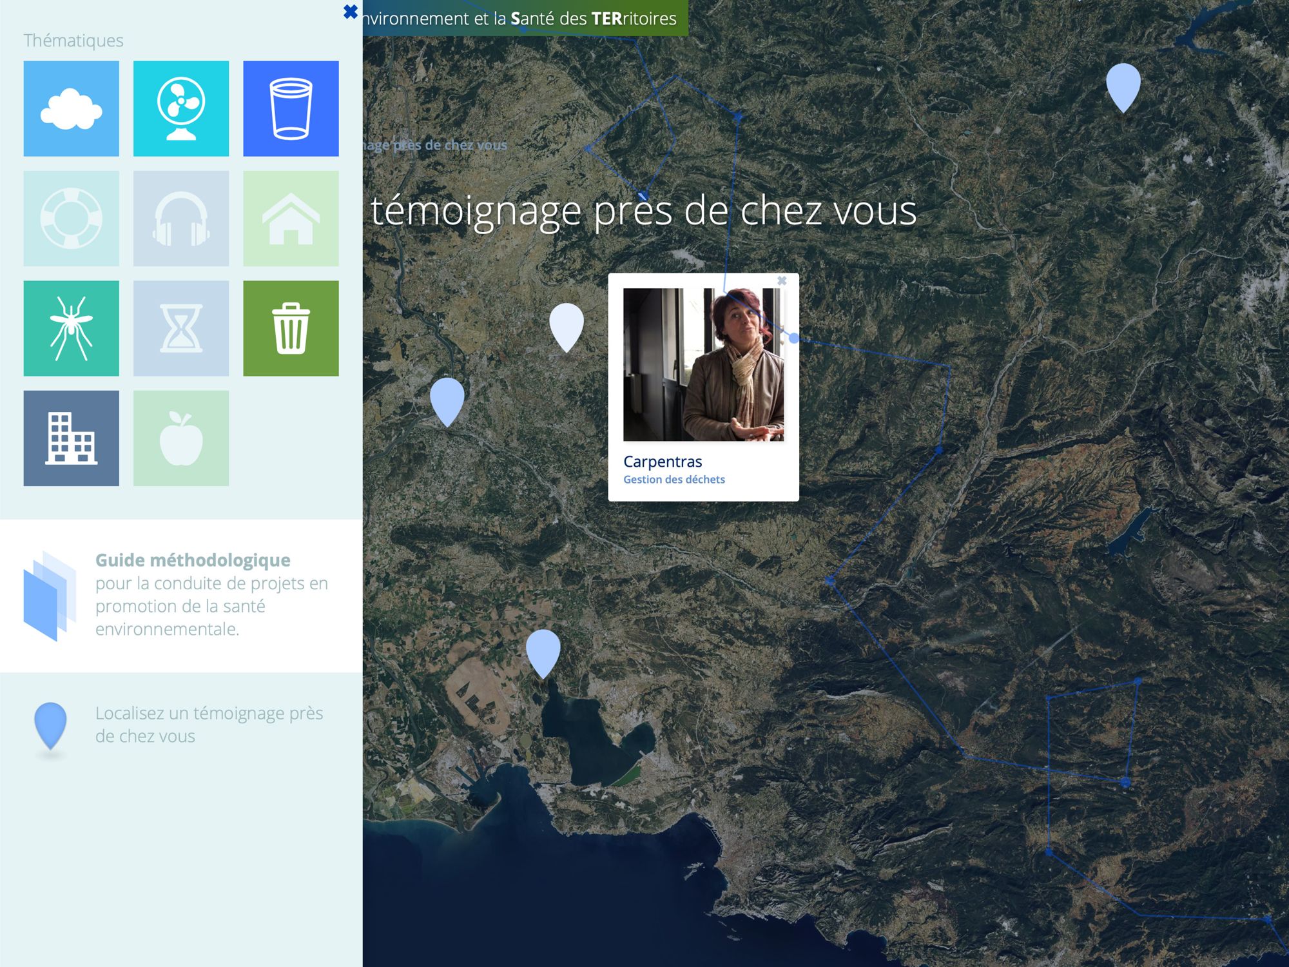
Task: Select the trash can waste theme tile
Action: pyautogui.click(x=291, y=328)
